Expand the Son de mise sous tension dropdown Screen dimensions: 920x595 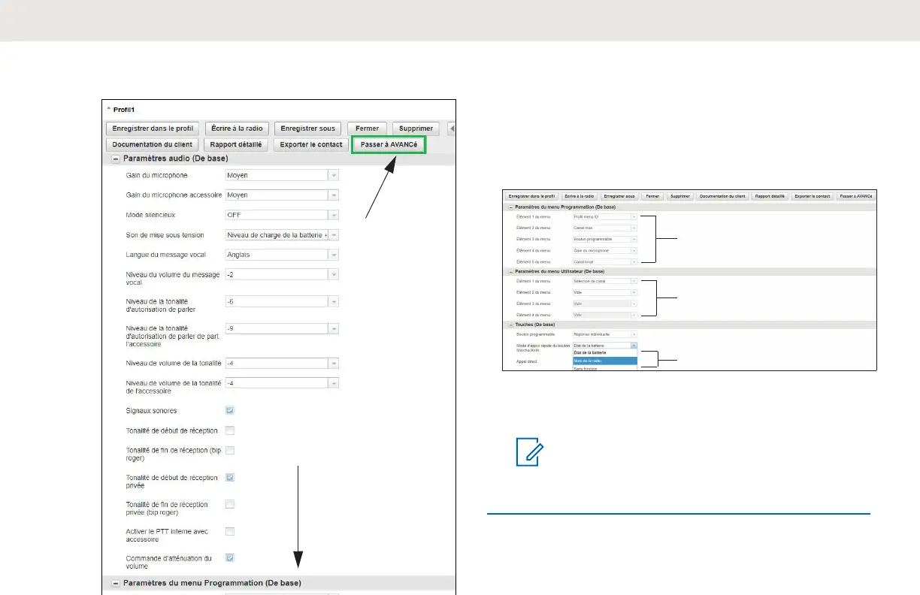tap(334, 235)
